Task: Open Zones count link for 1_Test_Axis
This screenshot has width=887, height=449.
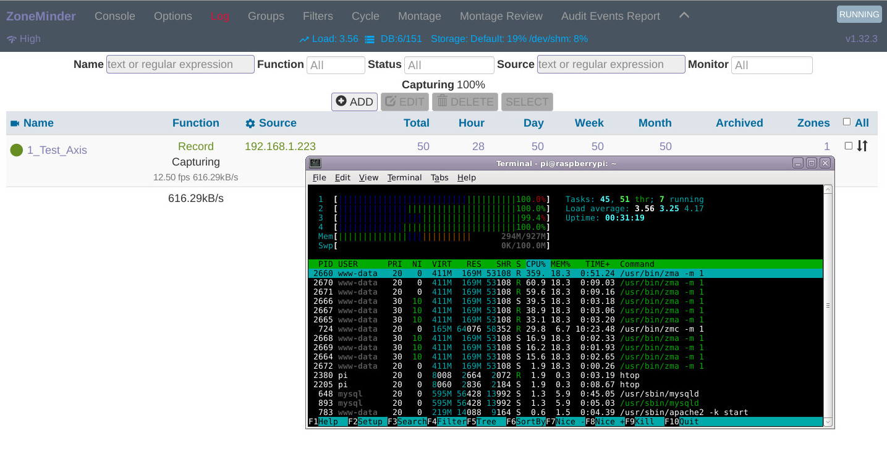Action: click(x=827, y=146)
